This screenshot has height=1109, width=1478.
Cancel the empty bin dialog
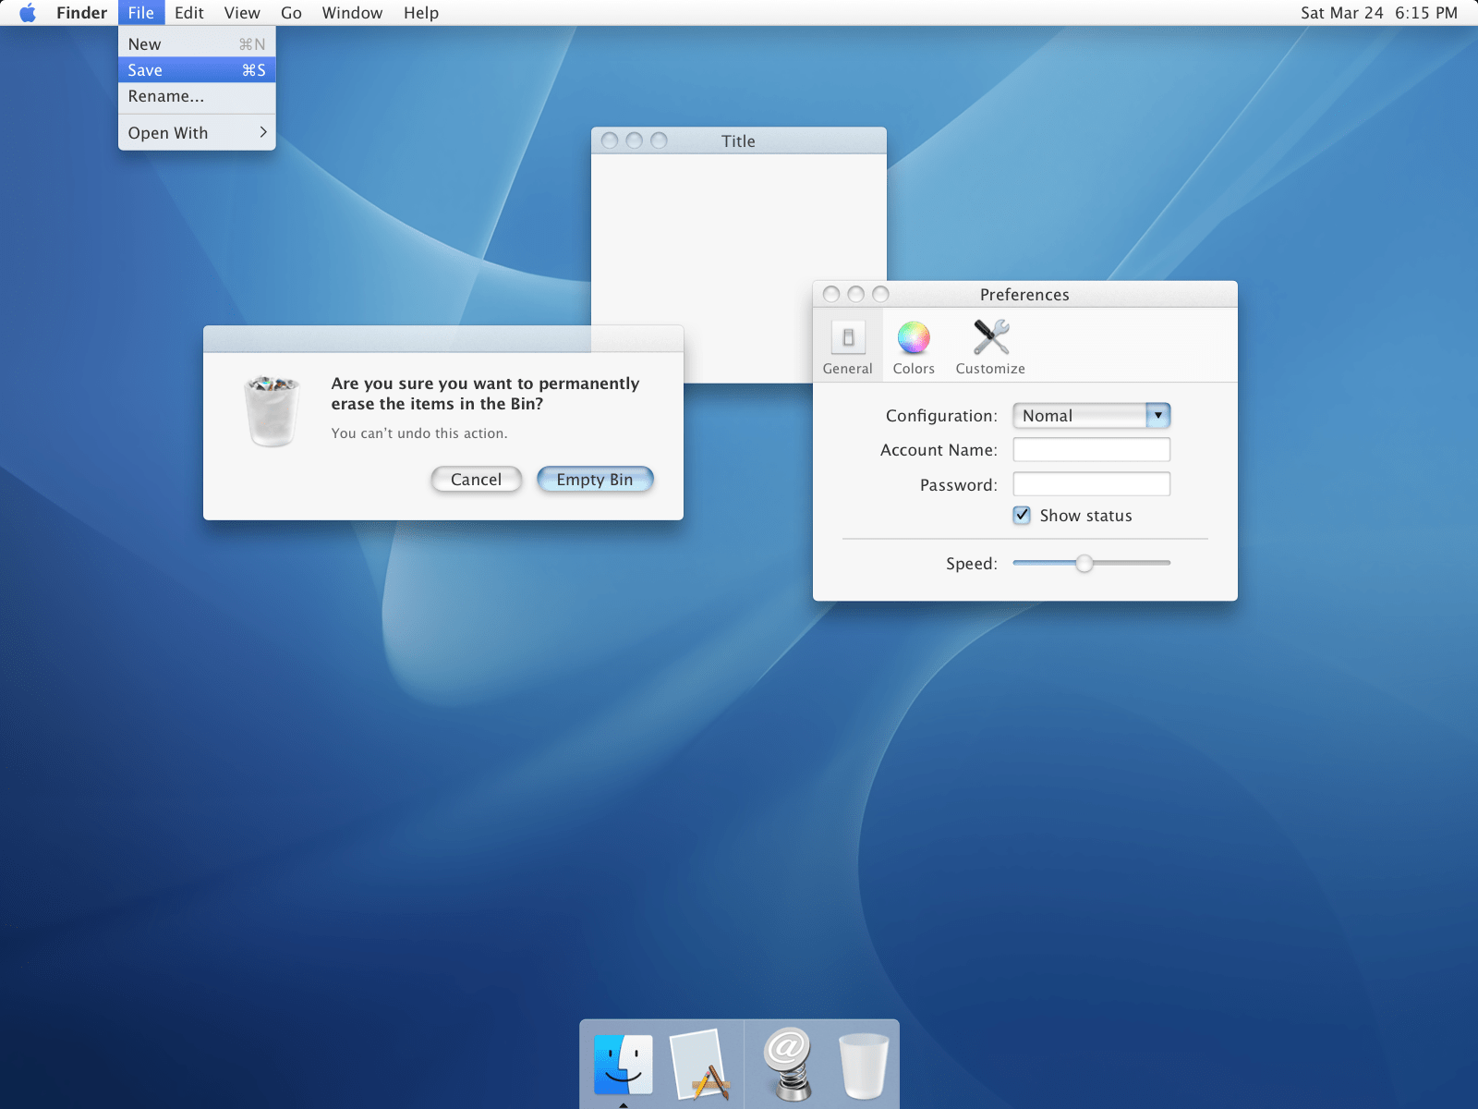(x=477, y=479)
